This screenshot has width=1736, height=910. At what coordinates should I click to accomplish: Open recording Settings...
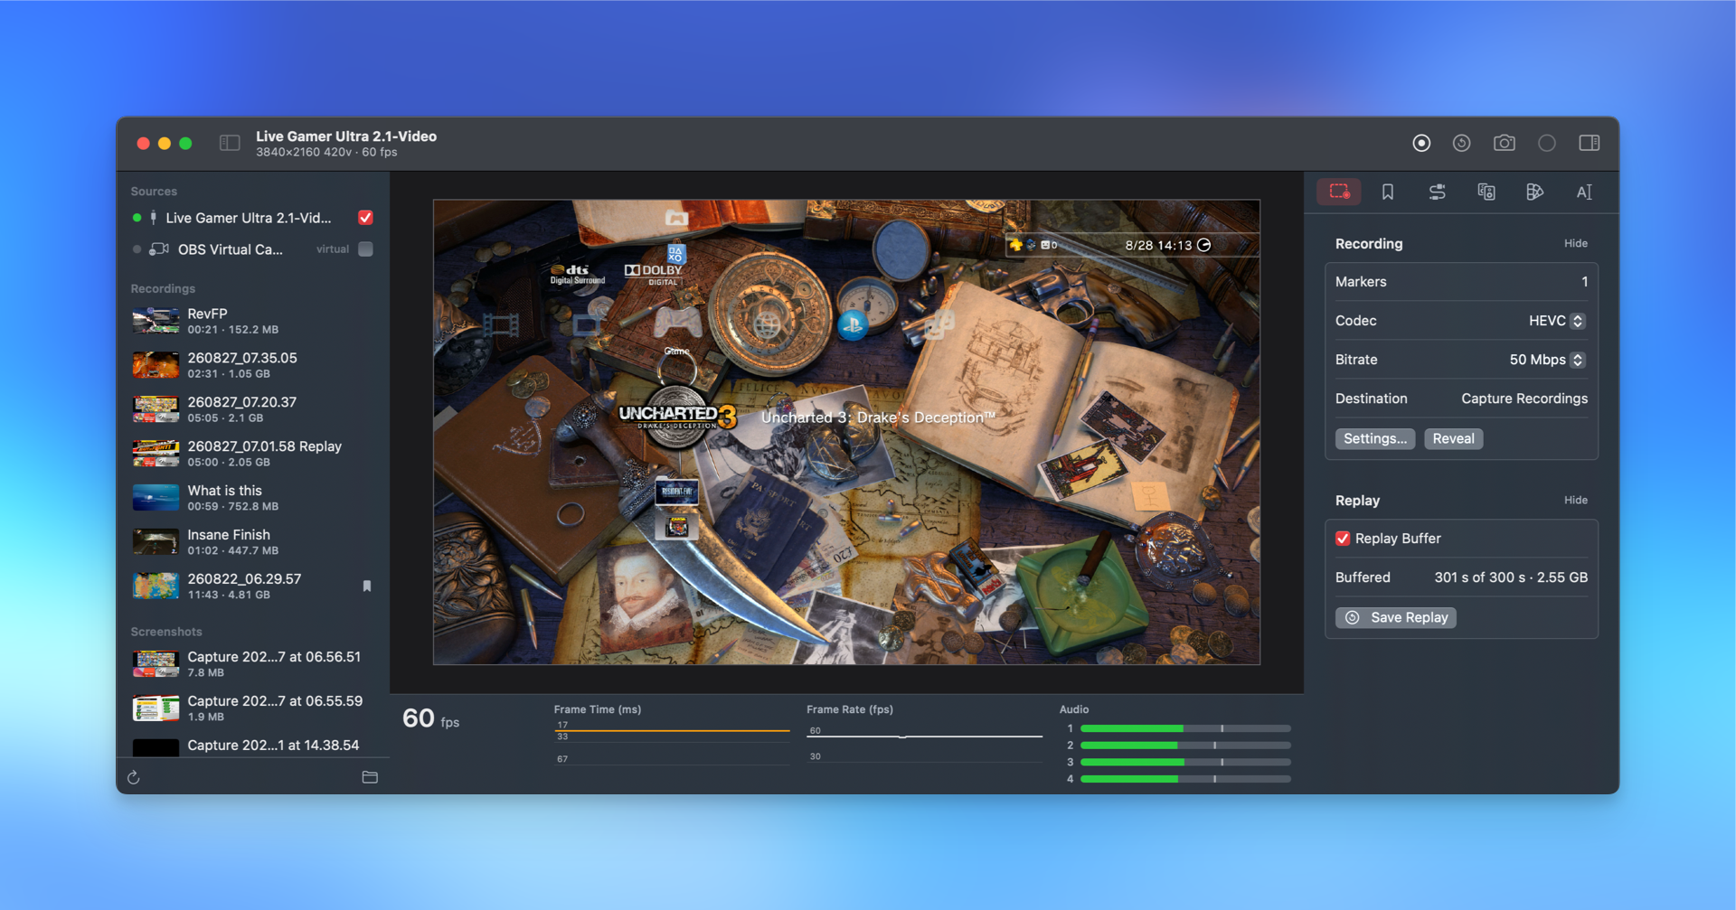point(1375,439)
